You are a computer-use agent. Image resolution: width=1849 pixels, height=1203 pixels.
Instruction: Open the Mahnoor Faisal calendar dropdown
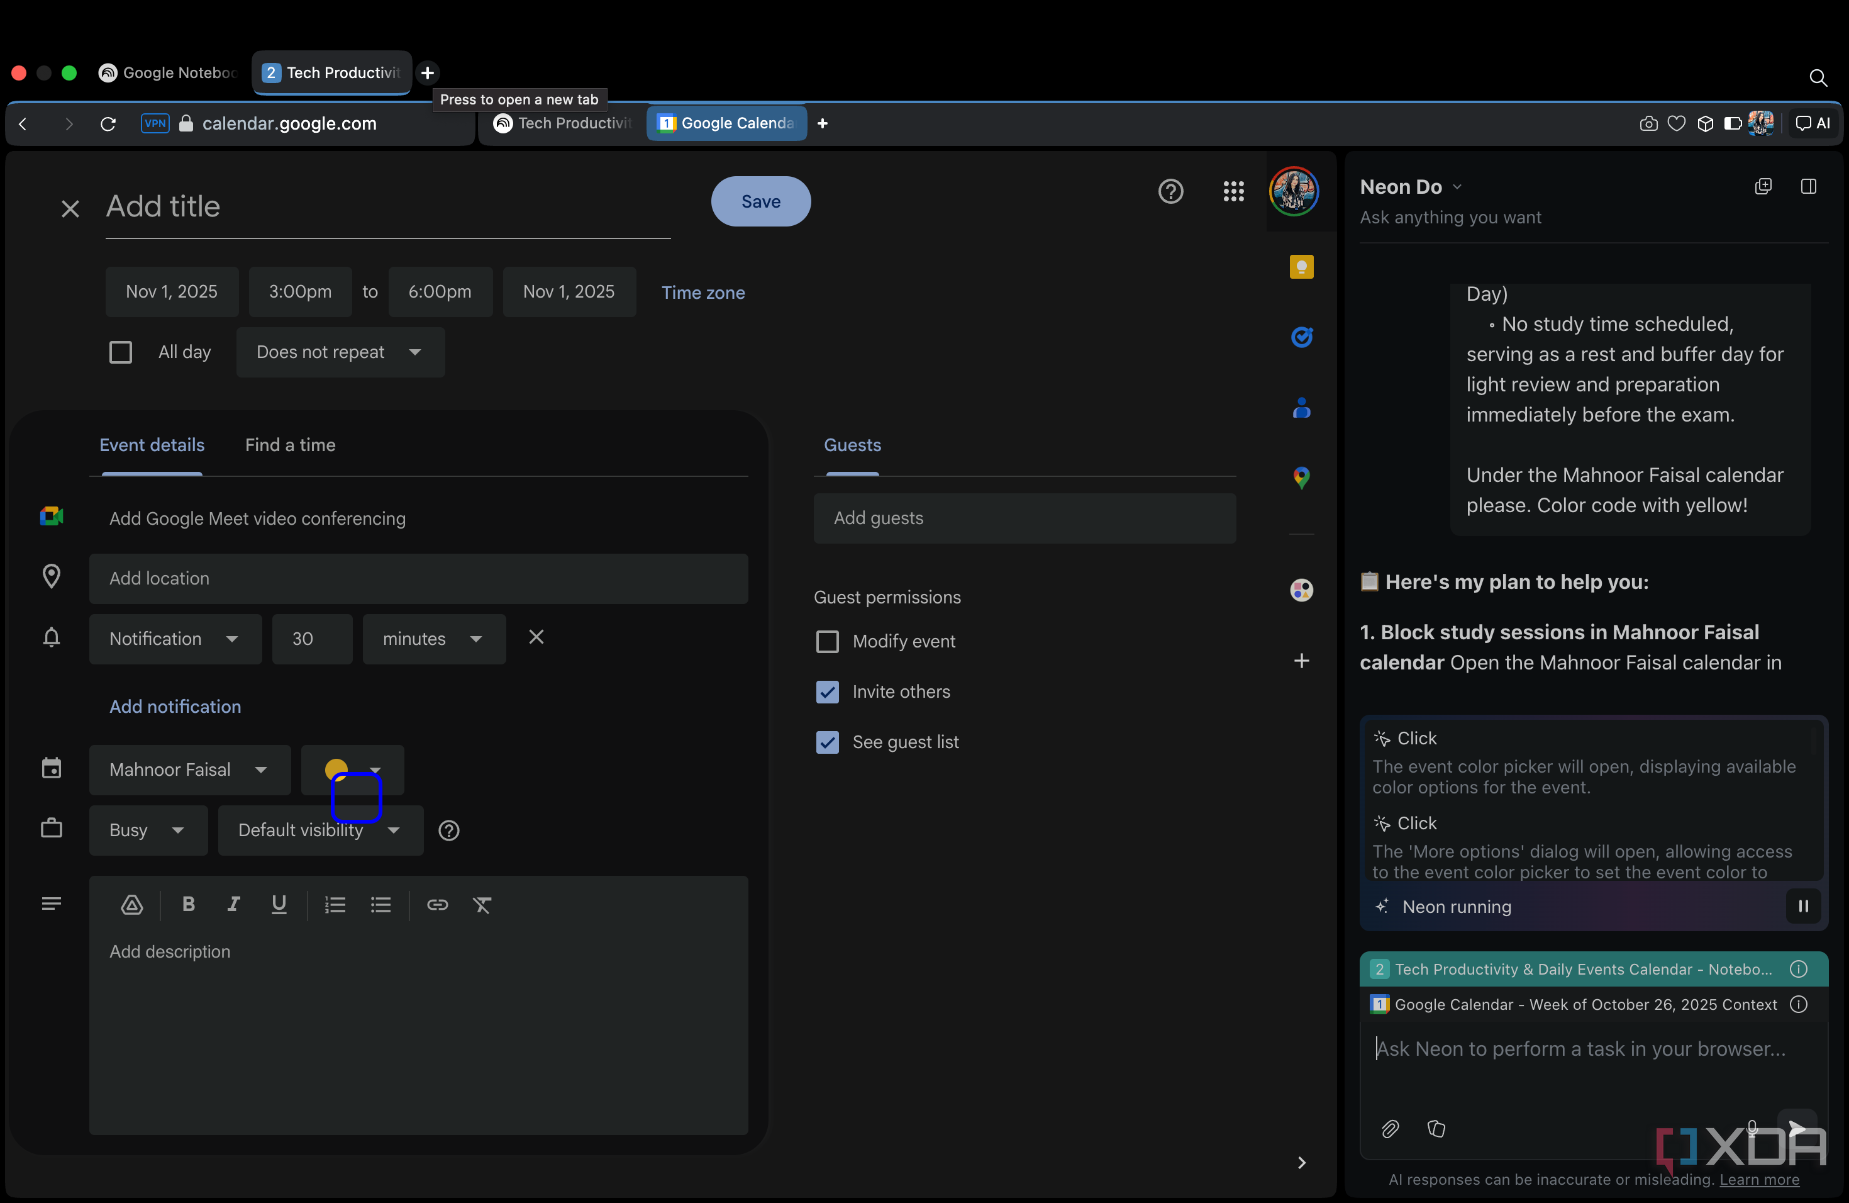tap(189, 769)
